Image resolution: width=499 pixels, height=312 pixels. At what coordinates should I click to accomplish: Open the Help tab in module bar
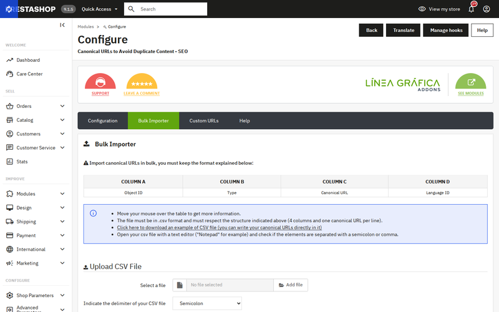tap(245, 120)
